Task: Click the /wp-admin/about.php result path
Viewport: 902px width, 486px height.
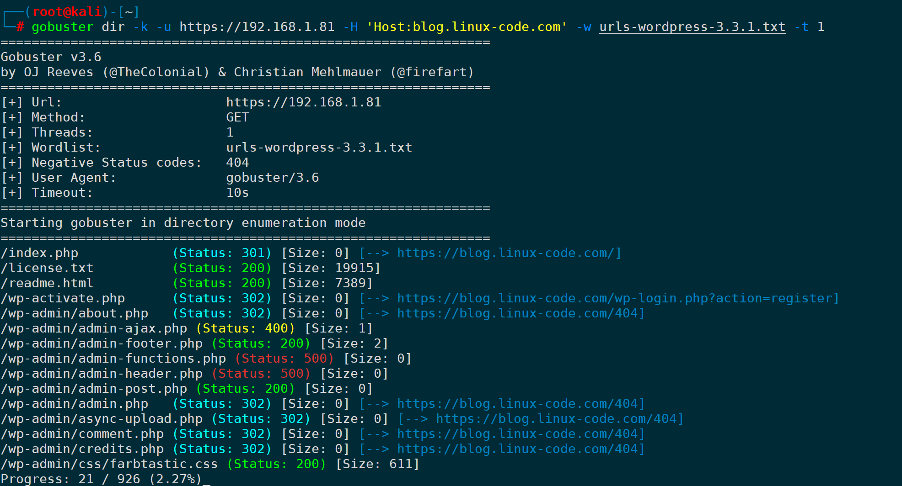Action: [x=75, y=313]
